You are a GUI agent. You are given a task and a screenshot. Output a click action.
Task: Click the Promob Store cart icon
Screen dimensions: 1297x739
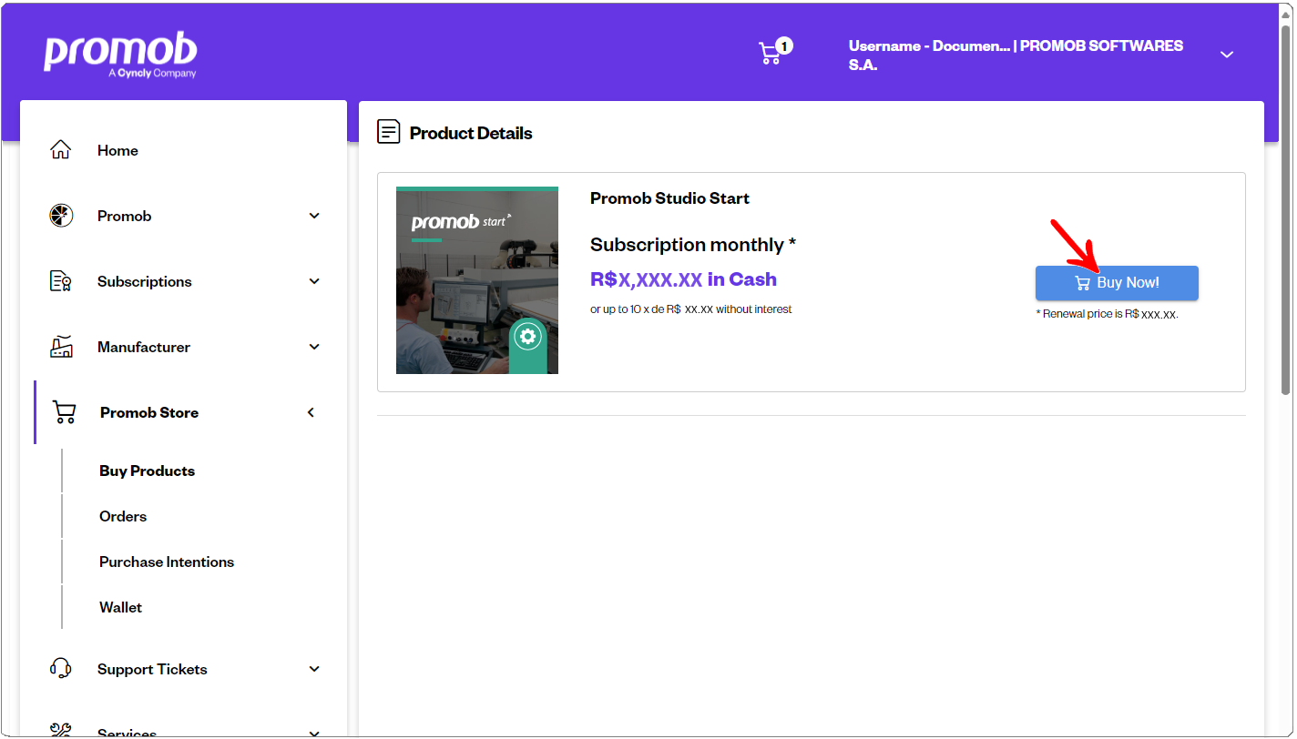point(64,412)
